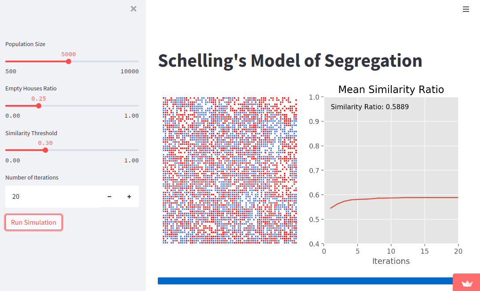Click the Population Size slider handle
480x291 pixels.
68,61
